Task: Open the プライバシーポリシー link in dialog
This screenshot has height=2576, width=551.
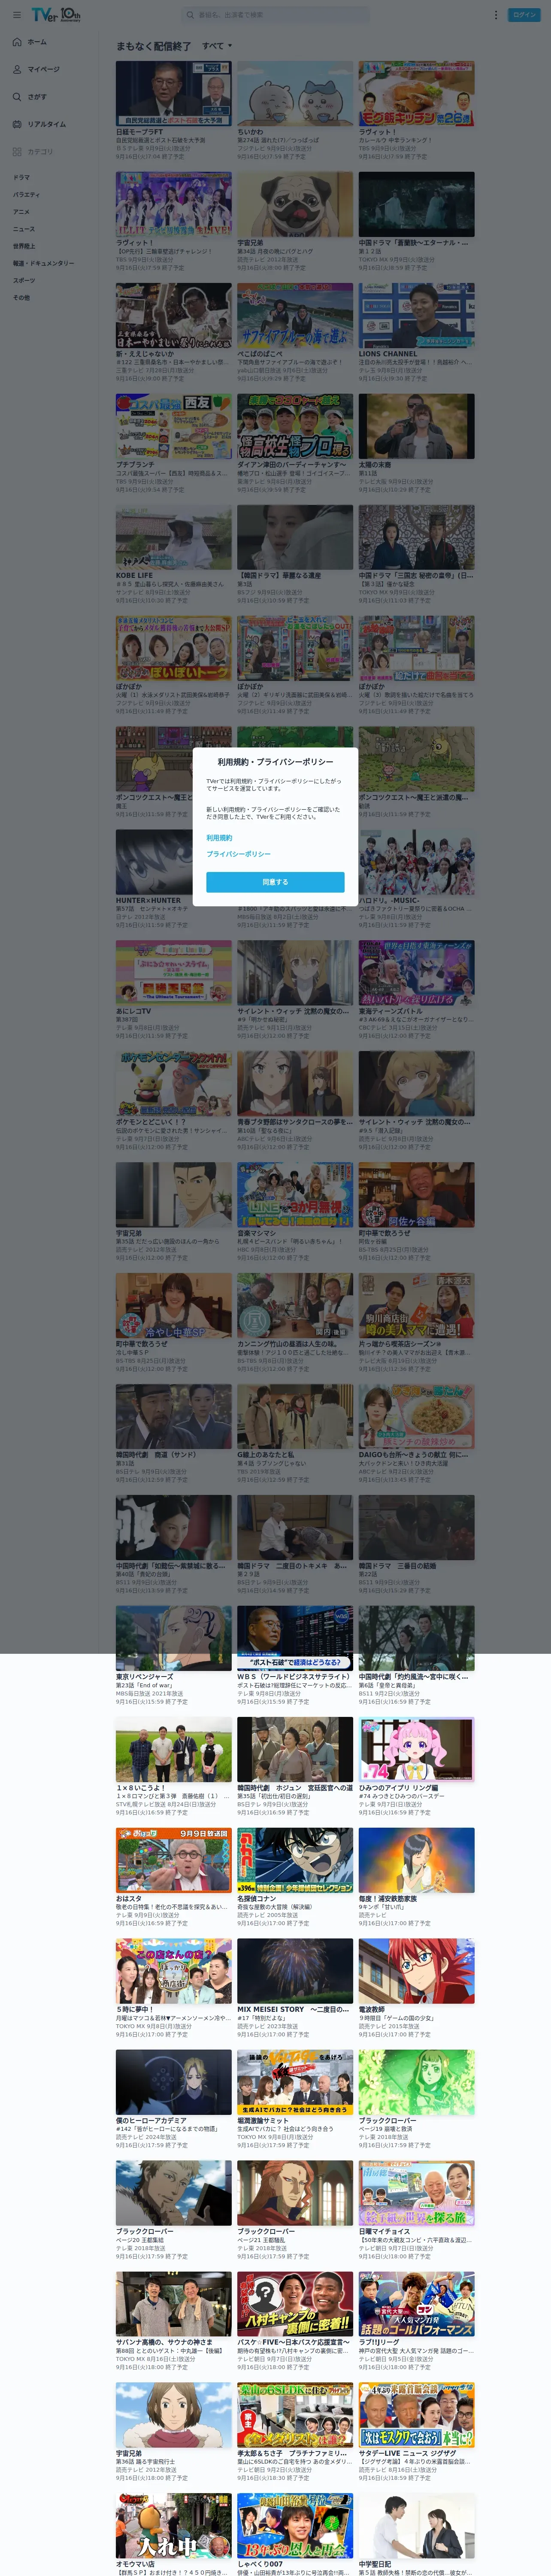Action: 238,854
